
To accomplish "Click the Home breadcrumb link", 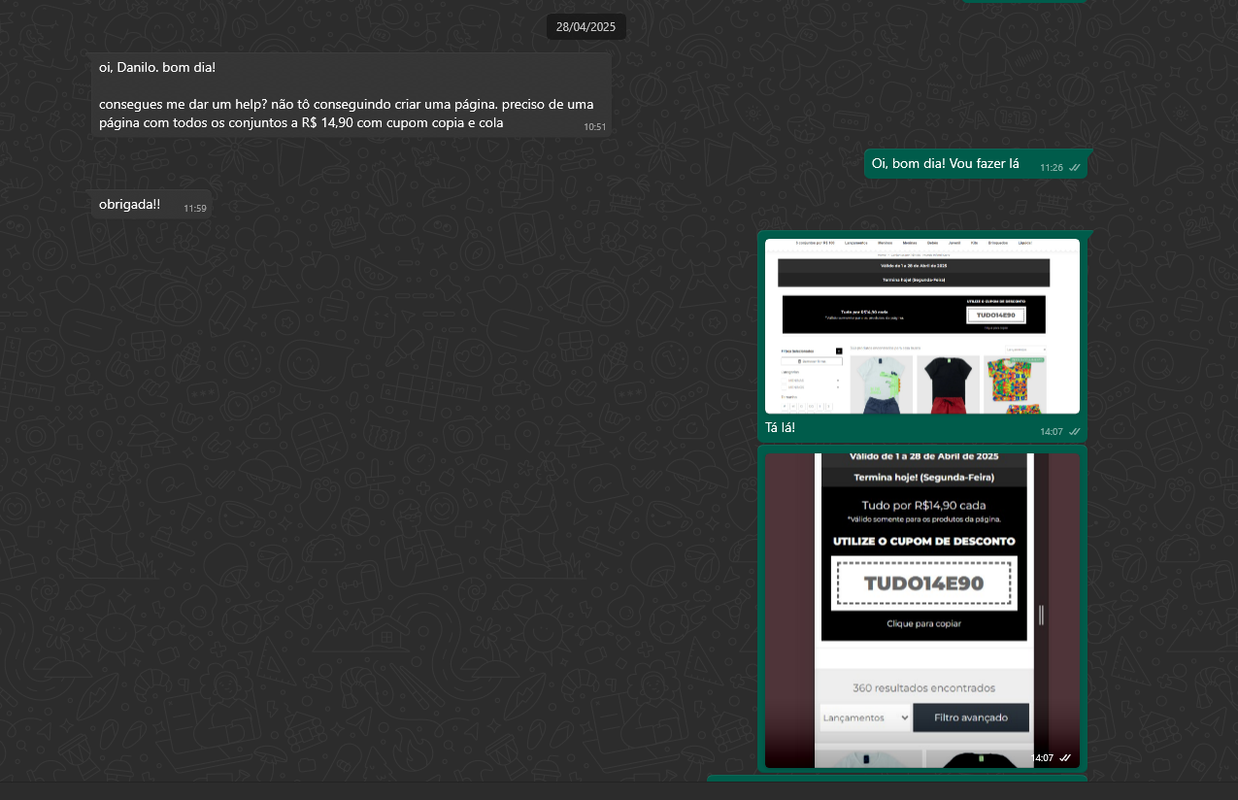I will tap(881, 255).
